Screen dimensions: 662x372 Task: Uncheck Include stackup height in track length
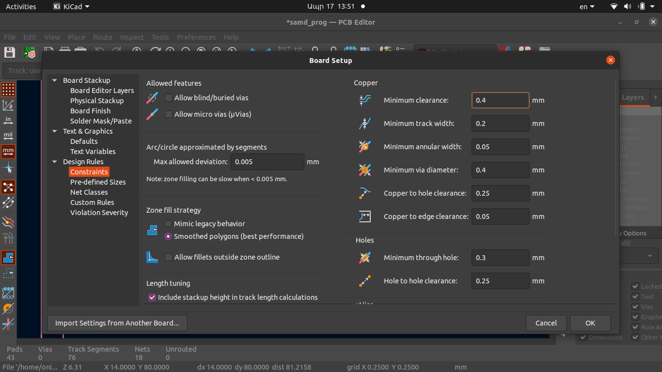click(152, 297)
